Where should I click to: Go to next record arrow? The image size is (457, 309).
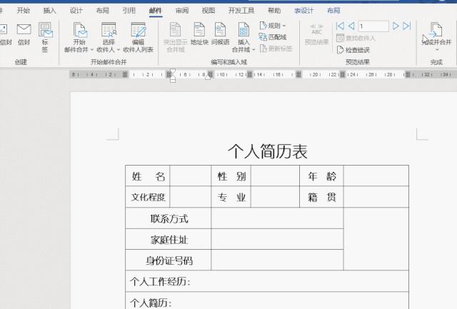coord(396,26)
